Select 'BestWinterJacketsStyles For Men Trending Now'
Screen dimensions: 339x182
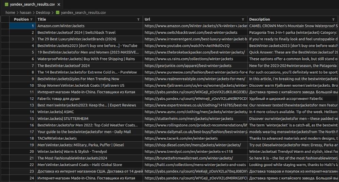[x=89, y=79]
